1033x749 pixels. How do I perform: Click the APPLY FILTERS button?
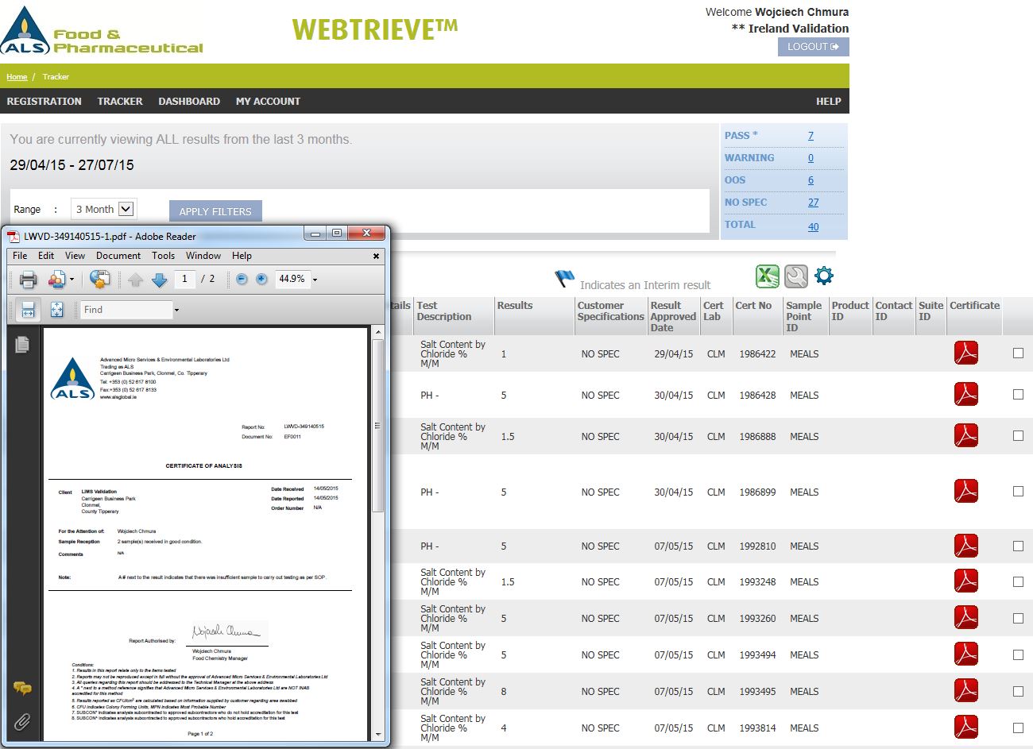coord(215,211)
